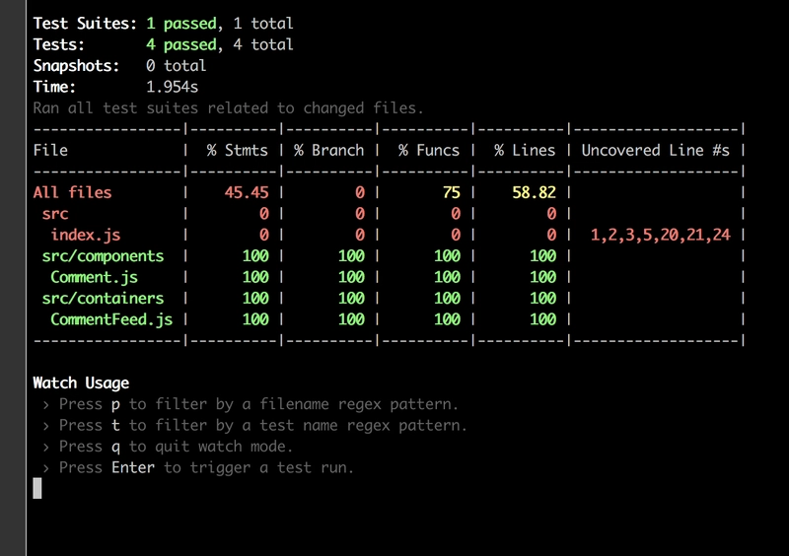Select the src/containers row label

tap(103, 298)
